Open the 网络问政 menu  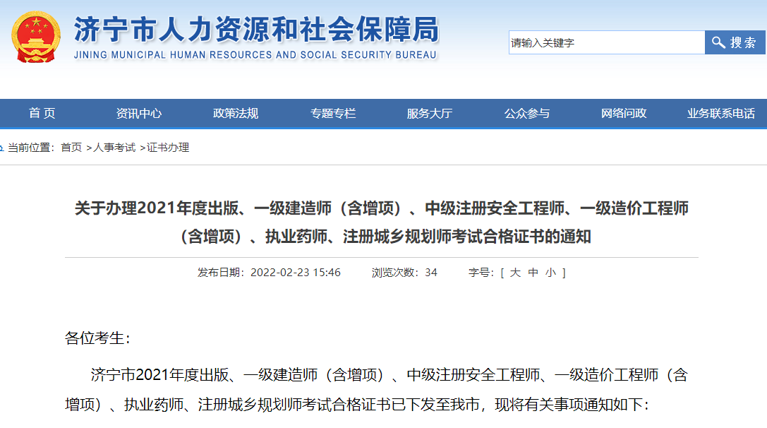point(624,113)
